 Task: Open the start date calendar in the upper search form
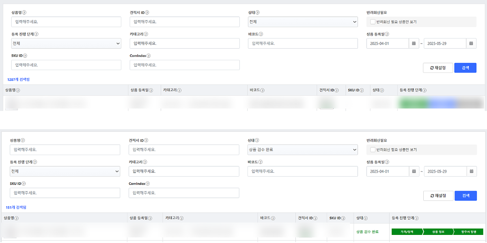(x=414, y=43)
